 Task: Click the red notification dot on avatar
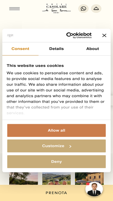coord(88,184)
